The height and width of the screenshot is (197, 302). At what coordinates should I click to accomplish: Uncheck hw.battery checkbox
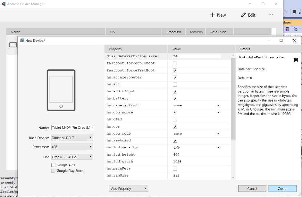click(x=175, y=99)
